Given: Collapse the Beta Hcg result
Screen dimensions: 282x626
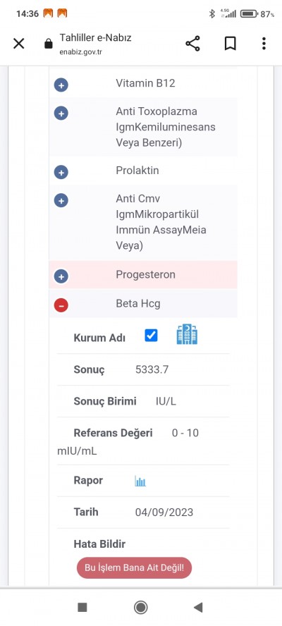Looking at the screenshot, I should 61,305.
